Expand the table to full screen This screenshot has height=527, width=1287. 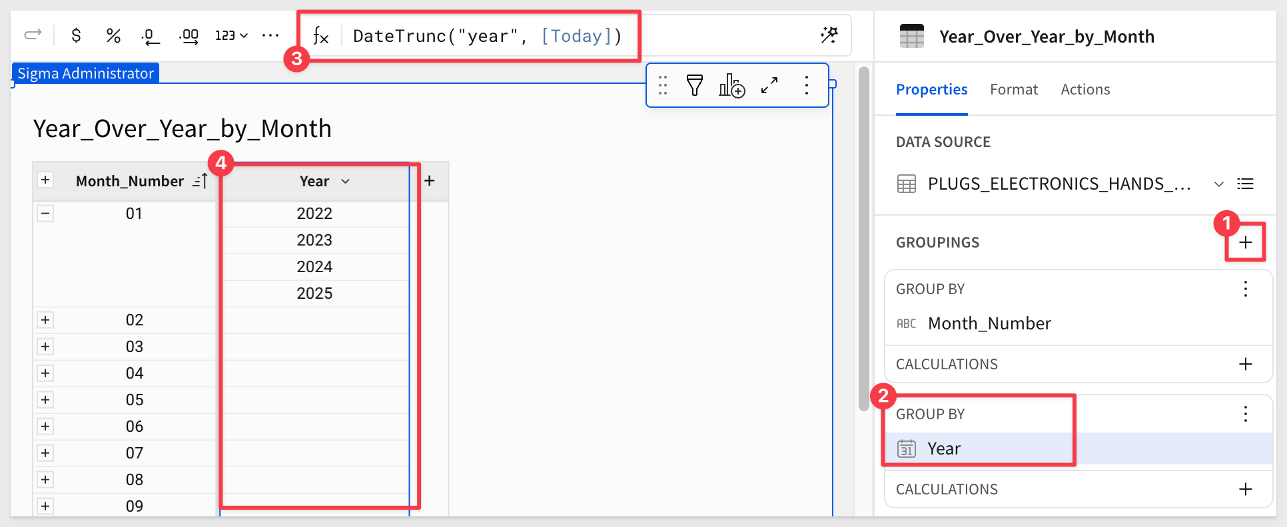click(769, 85)
